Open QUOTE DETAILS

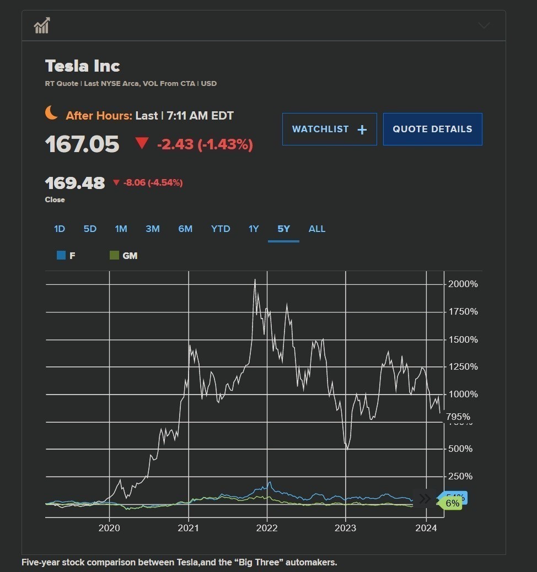(x=432, y=129)
